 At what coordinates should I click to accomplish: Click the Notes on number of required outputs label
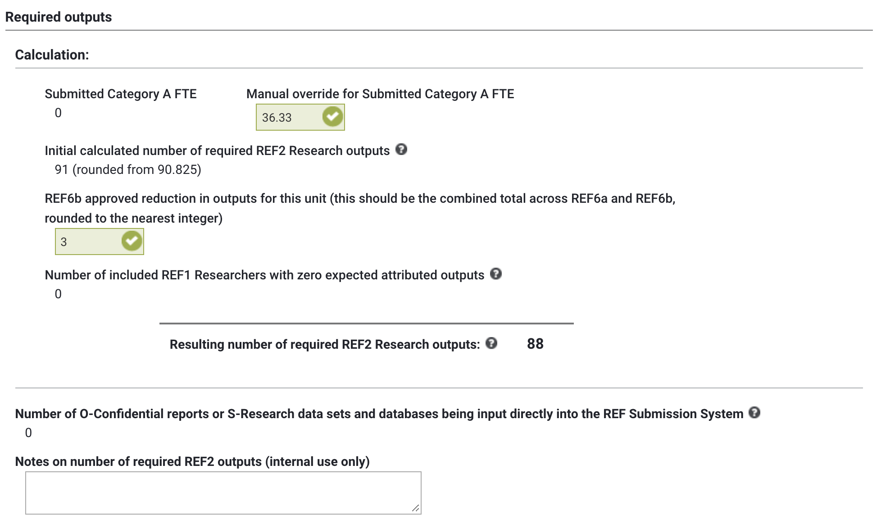coord(192,461)
